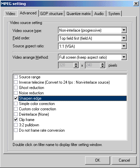Open the GOP structure tab
This screenshot has height=168, width=140.
(52, 14)
